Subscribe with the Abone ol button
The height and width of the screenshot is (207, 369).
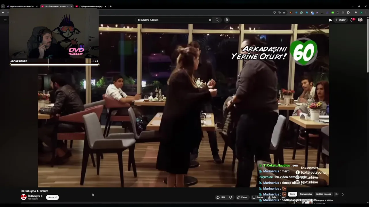tap(52, 197)
